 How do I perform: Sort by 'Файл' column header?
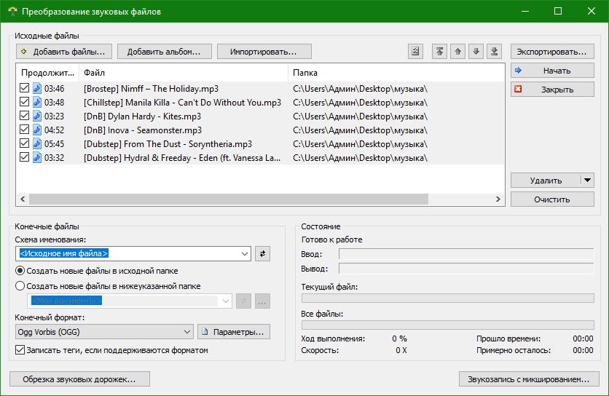point(184,73)
